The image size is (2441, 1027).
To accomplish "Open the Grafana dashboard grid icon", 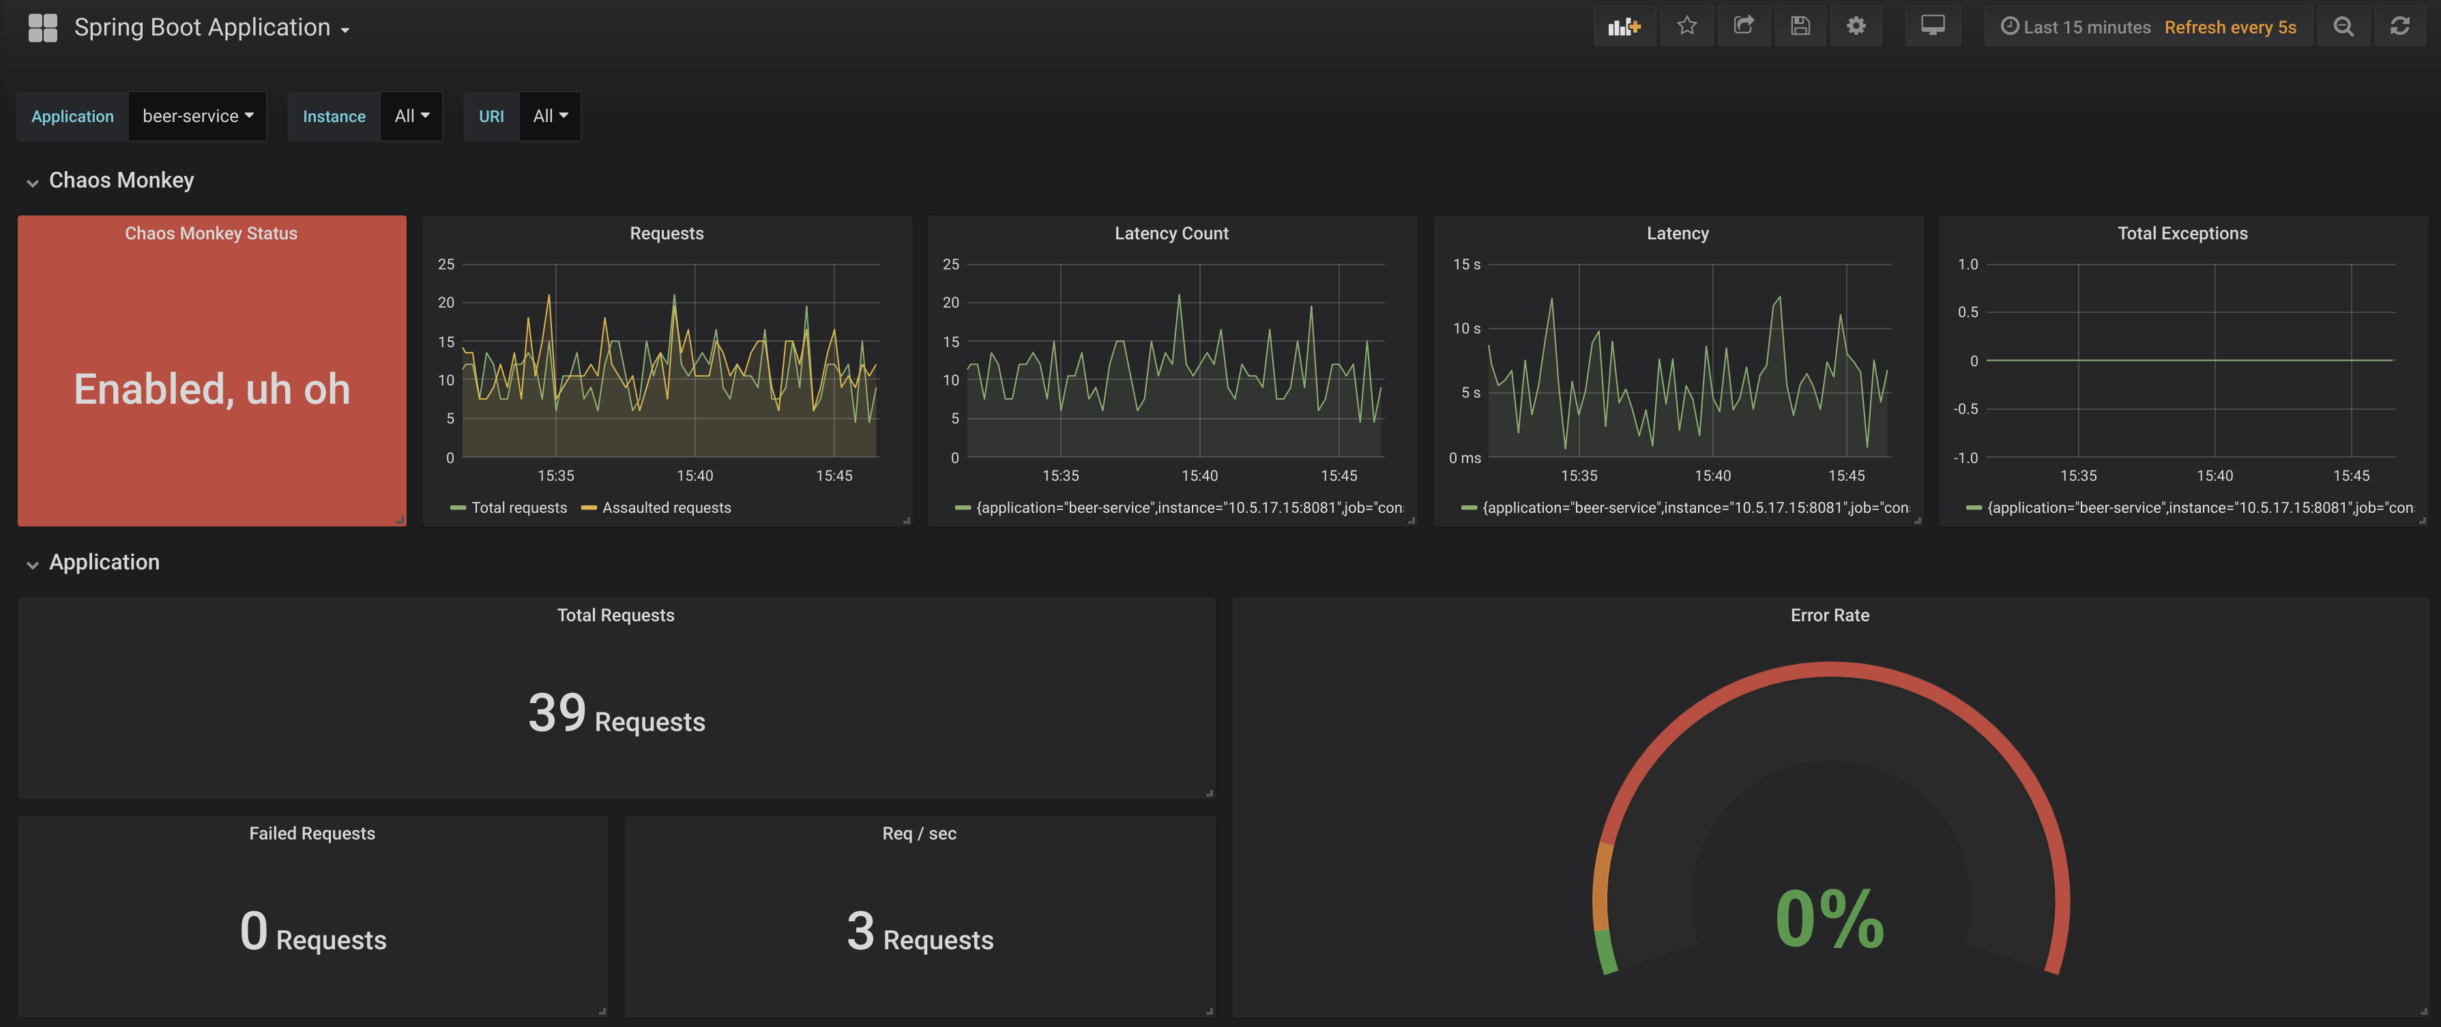I will (x=43, y=27).
